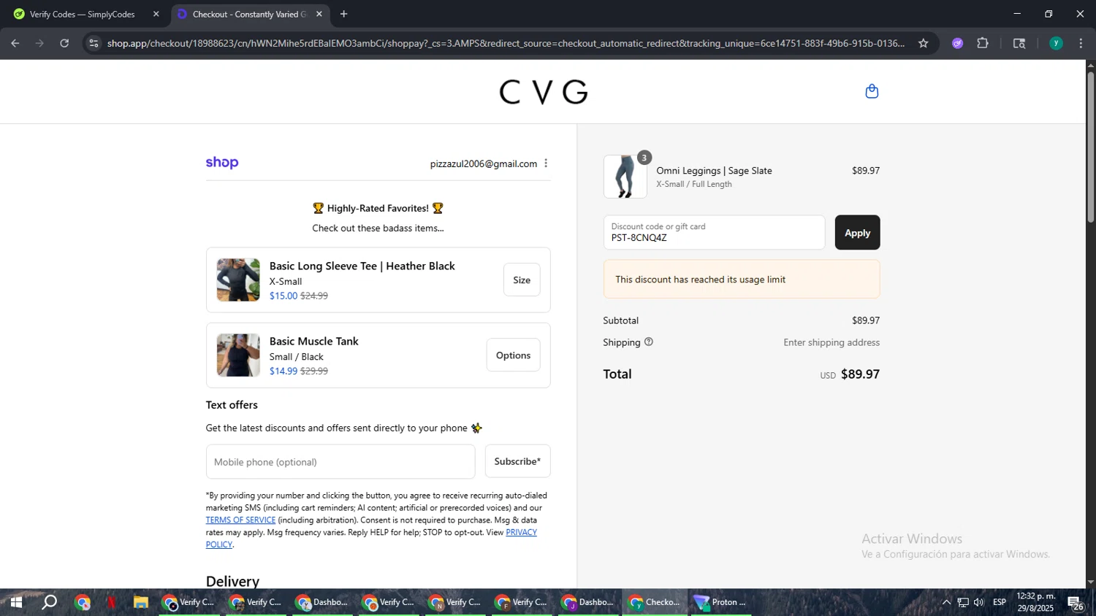Open the Netflix taskbar icon
Image resolution: width=1096 pixels, height=616 pixels.
[x=111, y=602]
